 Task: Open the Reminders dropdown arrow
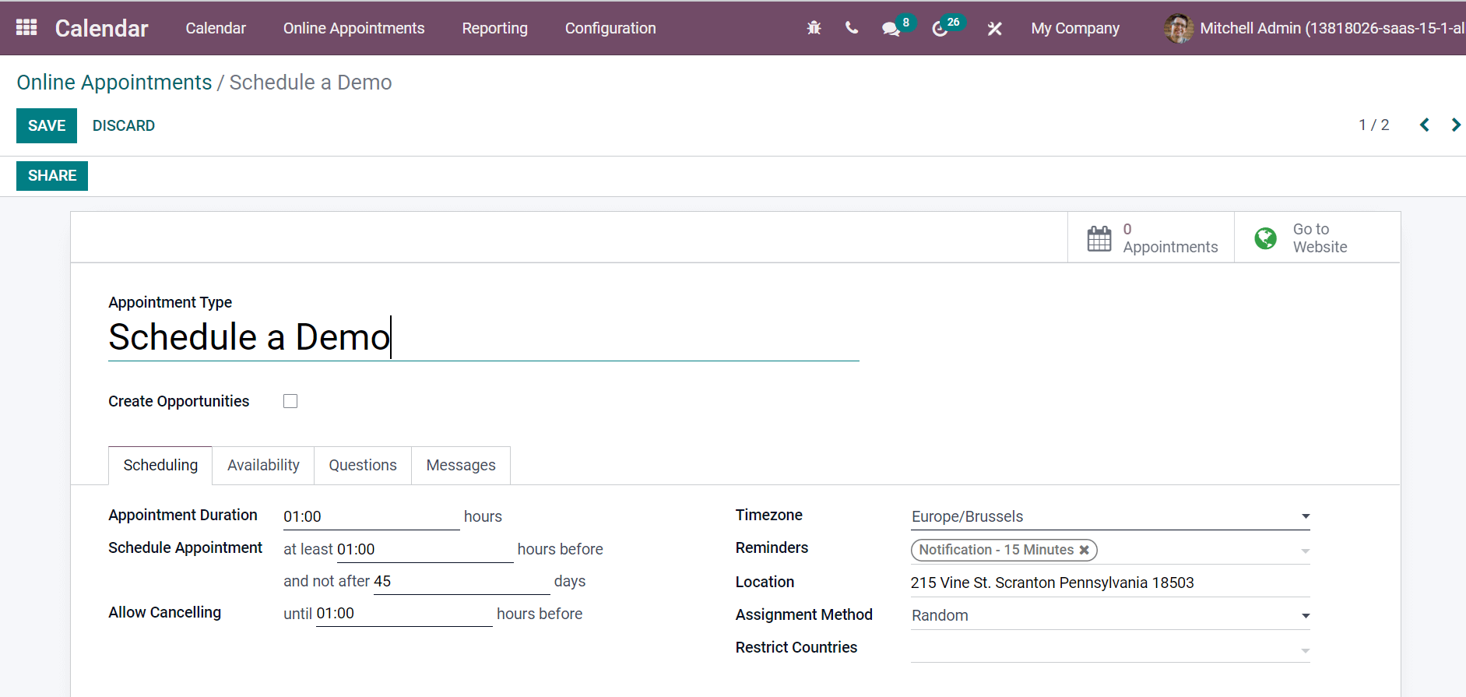[x=1306, y=551]
